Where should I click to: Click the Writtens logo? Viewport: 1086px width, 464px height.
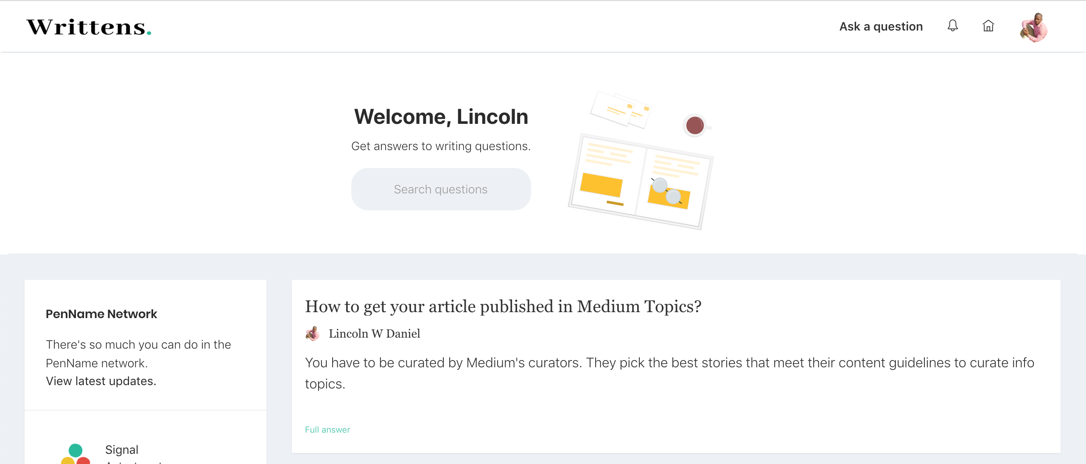[89, 27]
